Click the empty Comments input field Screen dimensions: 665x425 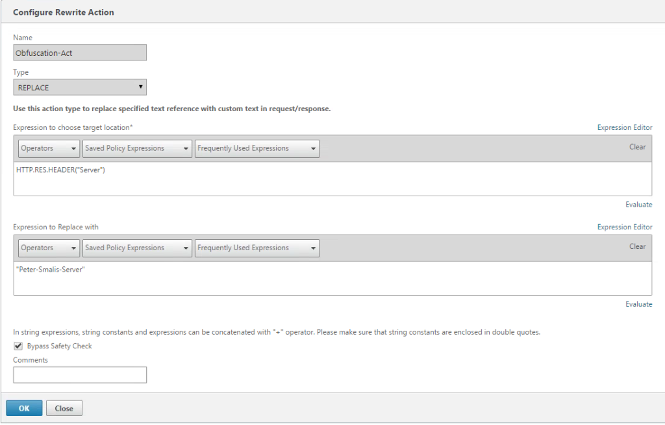coord(80,375)
